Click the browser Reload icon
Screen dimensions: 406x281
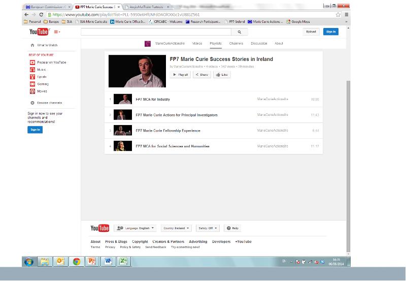[x=41, y=15]
